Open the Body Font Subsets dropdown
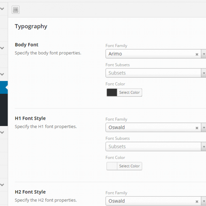Viewport: 206px width, 206px height. click(204, 73)
